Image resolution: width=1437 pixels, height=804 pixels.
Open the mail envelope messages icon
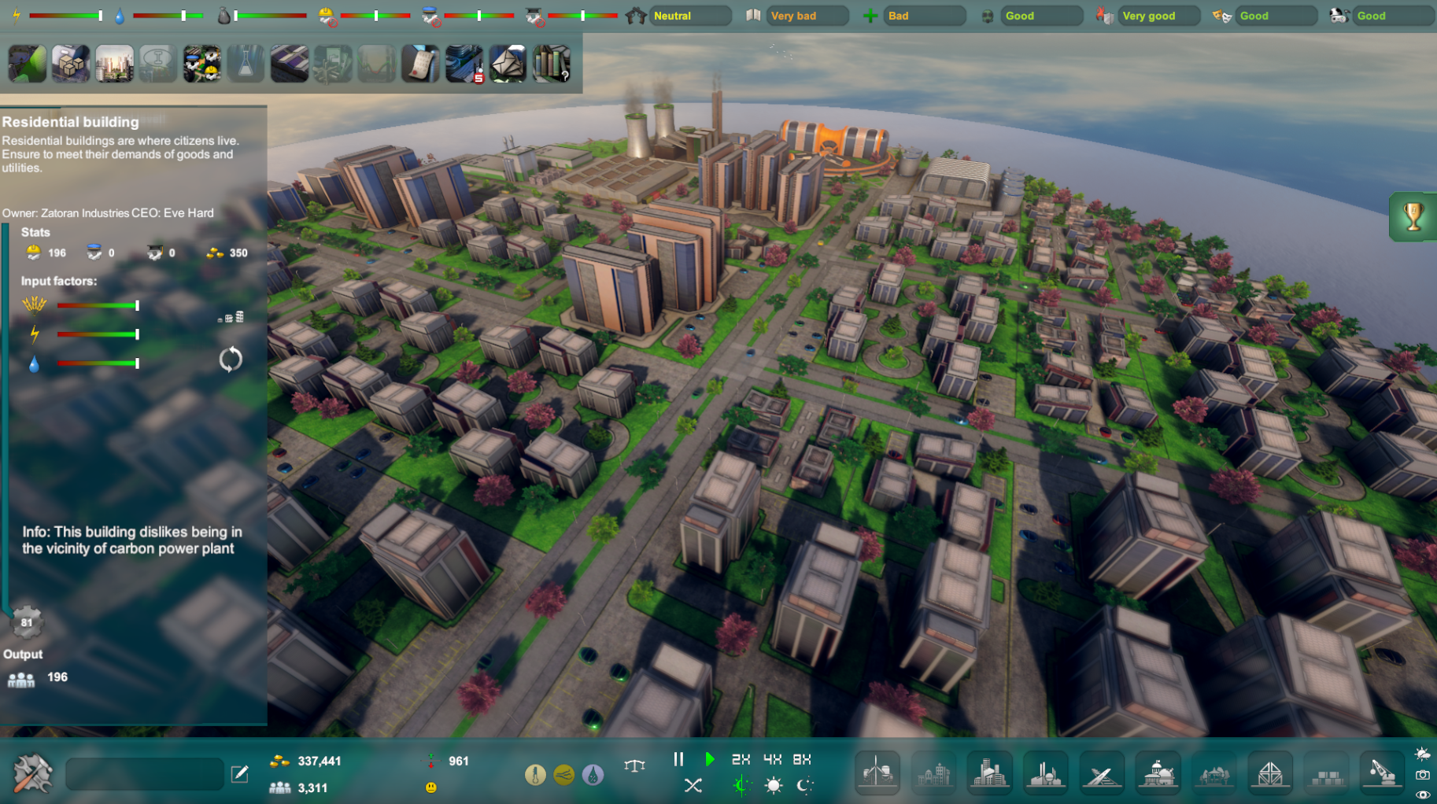click(x=508, y=64)
